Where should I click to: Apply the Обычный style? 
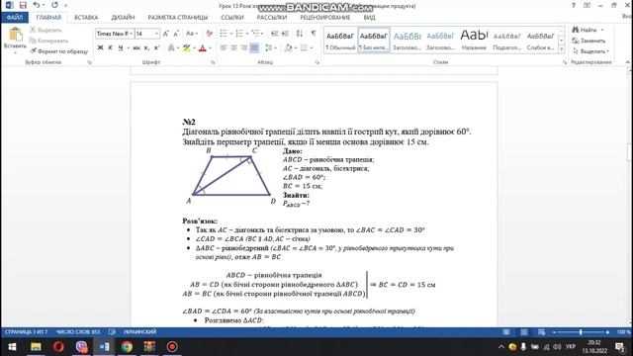click(x=340, y=41)
